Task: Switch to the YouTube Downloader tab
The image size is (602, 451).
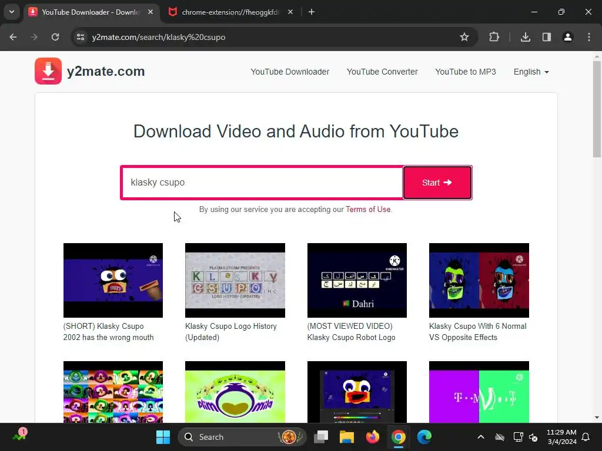Action: point(91,12)
